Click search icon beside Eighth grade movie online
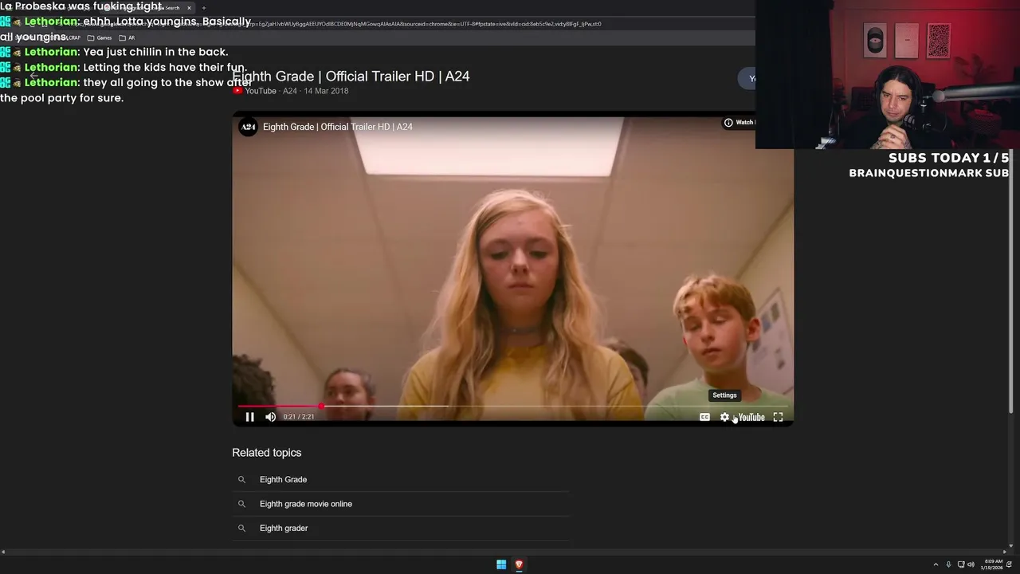This screenshot has height=574, width=1020. pos(241,504)
